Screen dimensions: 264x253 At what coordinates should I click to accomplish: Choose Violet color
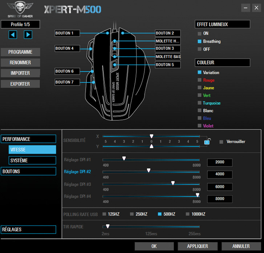coord(199,125)
